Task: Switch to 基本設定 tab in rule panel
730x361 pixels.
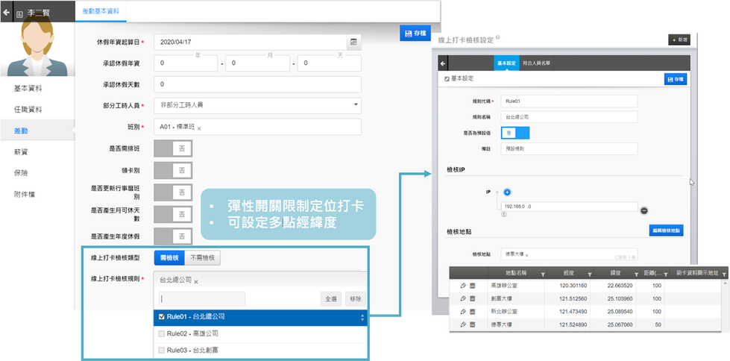Action: point(506,63)
